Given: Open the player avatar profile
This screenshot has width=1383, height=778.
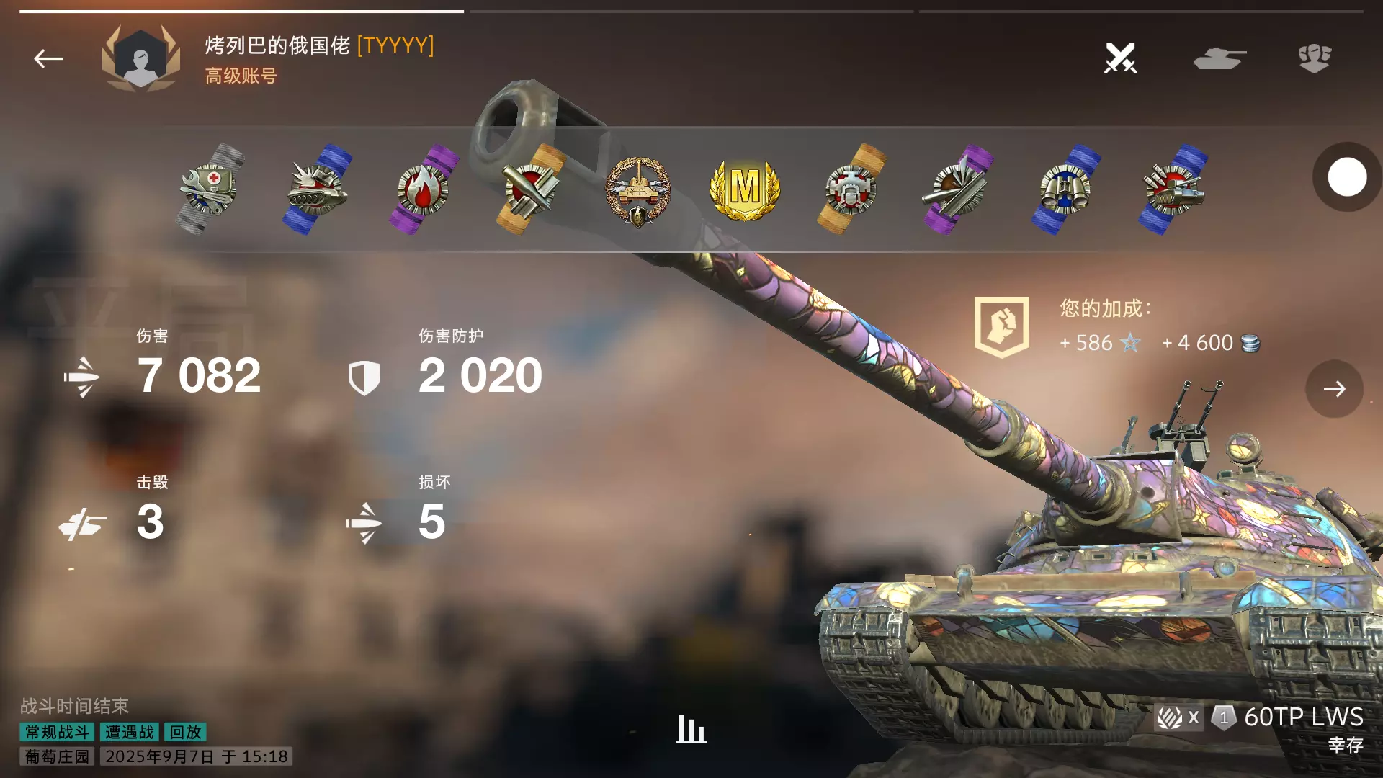Looking at the screenshot, I should click(x=141, y=58).
